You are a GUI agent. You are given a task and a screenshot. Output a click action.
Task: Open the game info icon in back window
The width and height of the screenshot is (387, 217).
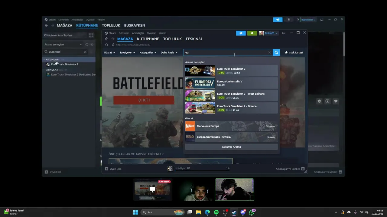327,101
